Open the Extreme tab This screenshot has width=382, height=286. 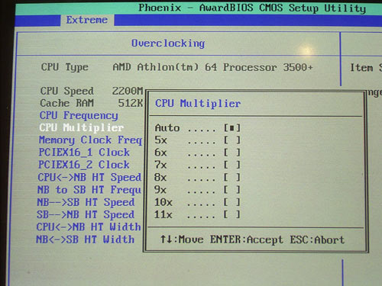[87, 20]
